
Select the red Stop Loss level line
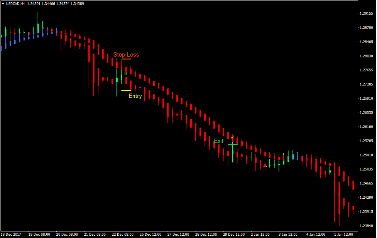pos(126,59)
